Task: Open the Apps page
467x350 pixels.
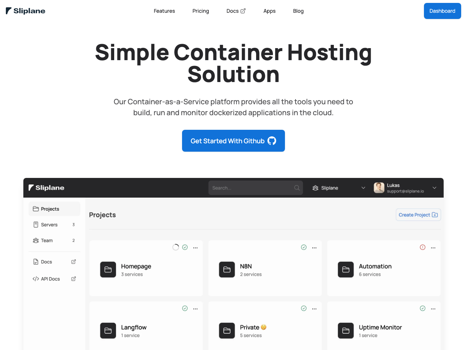Action: pos(269,11)
